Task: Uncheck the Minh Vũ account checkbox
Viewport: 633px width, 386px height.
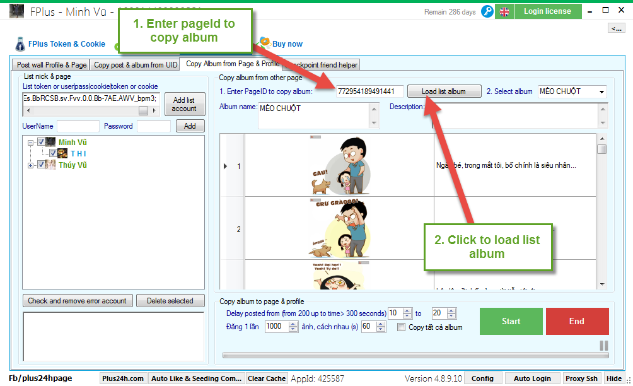Action: [41, 142]
